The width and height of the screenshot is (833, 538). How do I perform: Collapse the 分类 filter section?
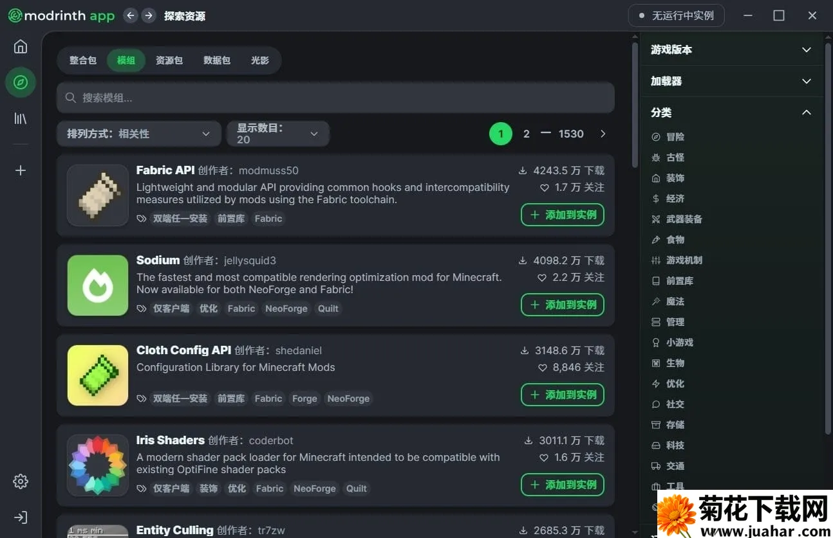731,112
